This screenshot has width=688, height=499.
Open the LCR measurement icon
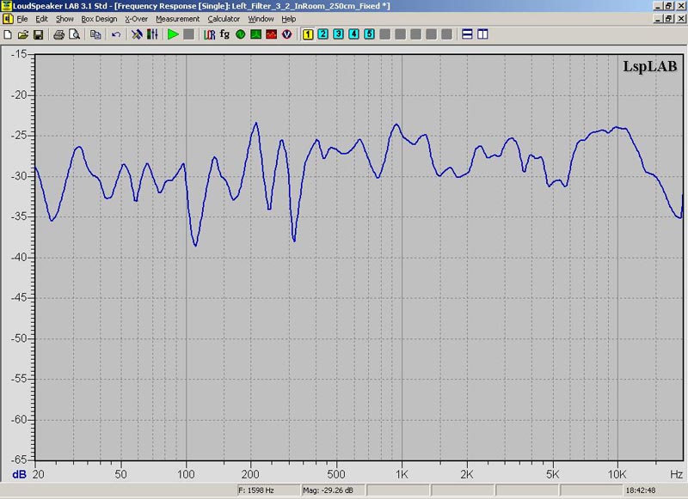(x=209, y=34)
